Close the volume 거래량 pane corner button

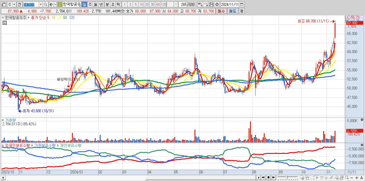pyautogui.click(x=362, y=120)
